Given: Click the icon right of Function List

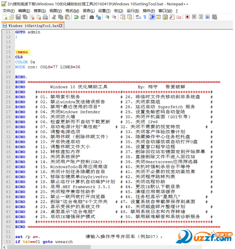Looking at the screenshot, I should 179,17.
